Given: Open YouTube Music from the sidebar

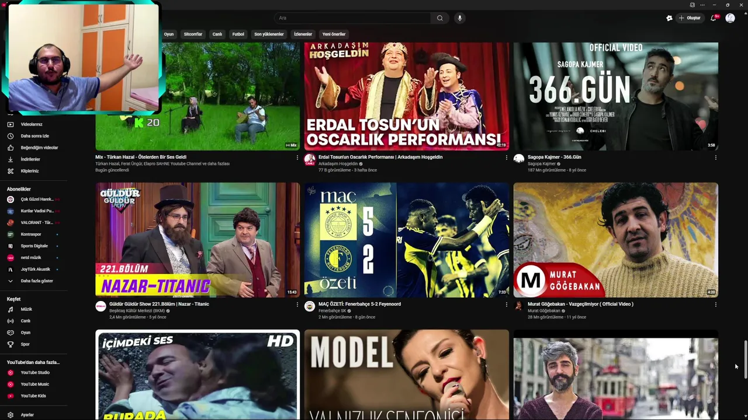Looking at the screenshot, I should point(35,384).
